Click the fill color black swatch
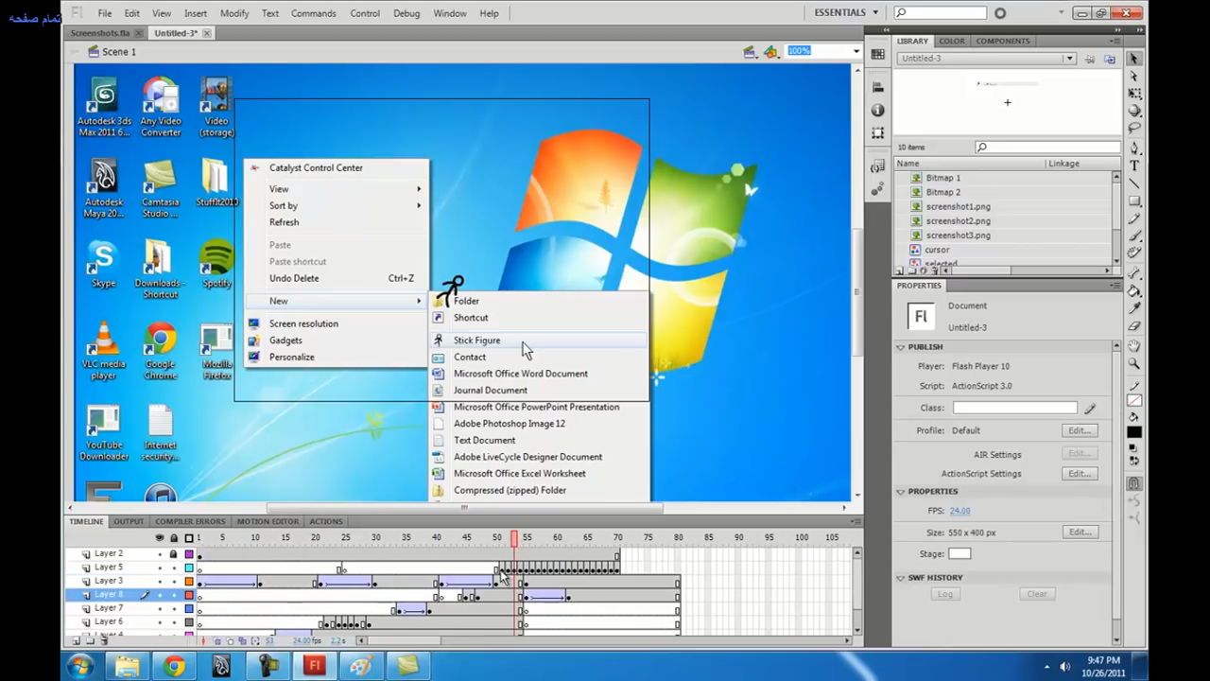 (x=1134, y=434)
